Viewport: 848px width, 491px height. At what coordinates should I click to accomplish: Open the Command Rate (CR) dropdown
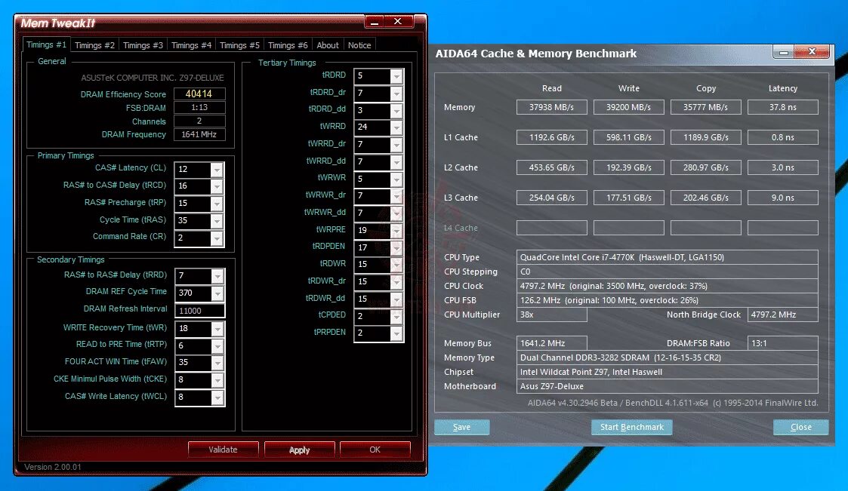tap(217, 238)
